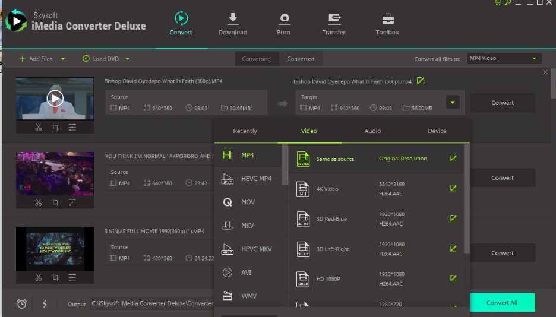556x317 pixels.
Task: Open the Convert all files to dropdown
Action: 504,58
